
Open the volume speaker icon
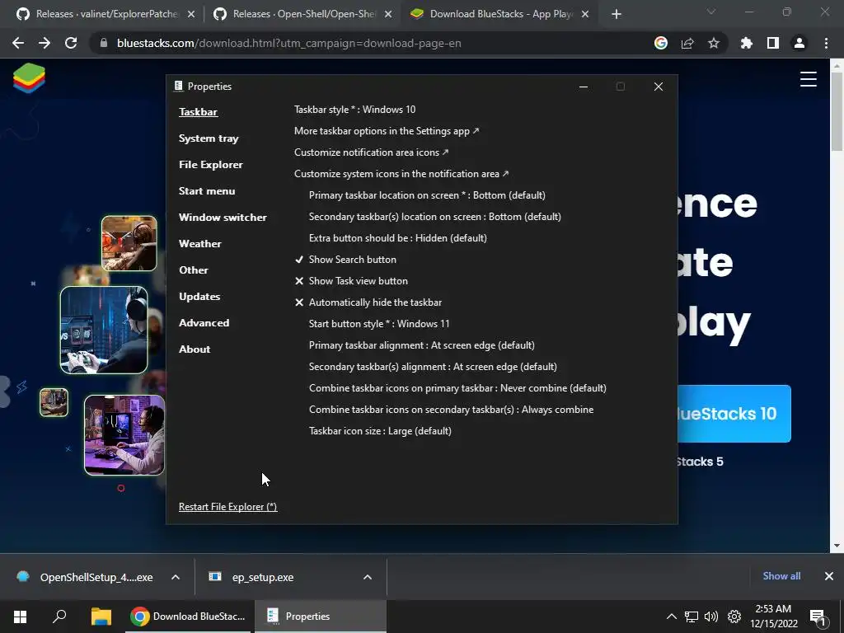711,617
